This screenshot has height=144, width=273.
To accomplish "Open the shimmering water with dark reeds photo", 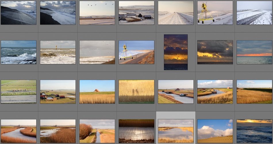I will tap(136, 131).
